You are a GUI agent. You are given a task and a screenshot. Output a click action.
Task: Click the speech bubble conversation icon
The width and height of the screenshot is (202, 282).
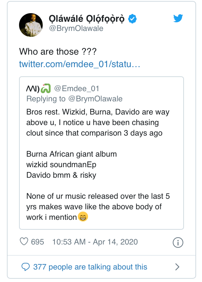tap(25, 267)
